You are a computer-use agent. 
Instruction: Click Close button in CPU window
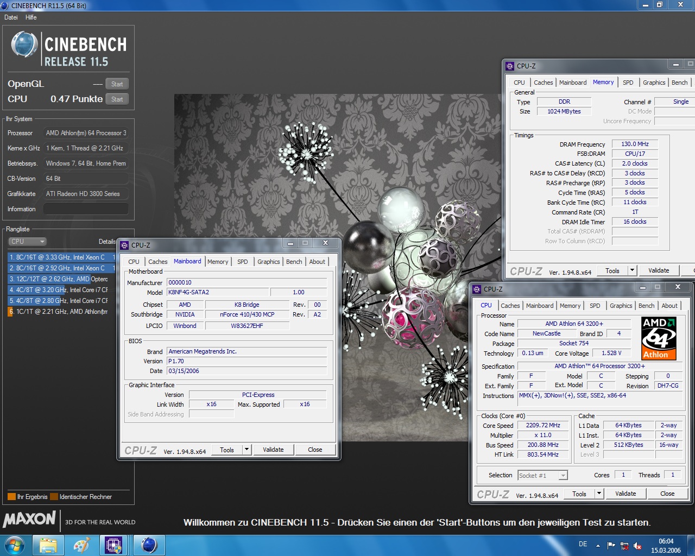tap(667, 494)
